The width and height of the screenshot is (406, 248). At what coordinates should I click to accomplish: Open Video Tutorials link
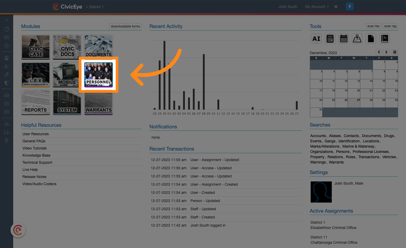click(x=35, y=148)
